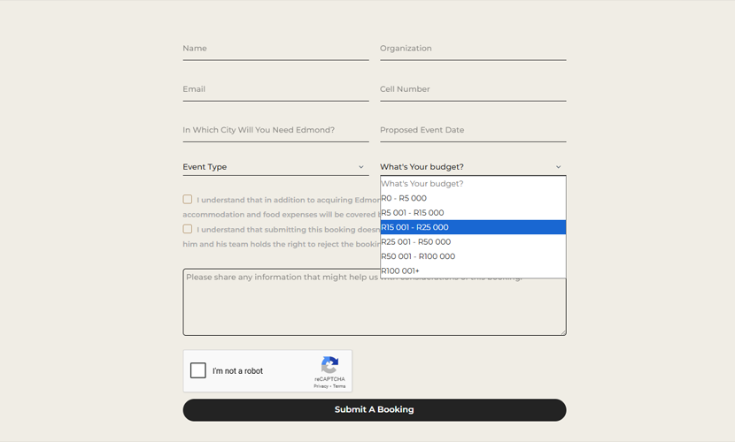Click the Cell Number field
Viewport: 735px width, 442px height.
coord(473,89)
